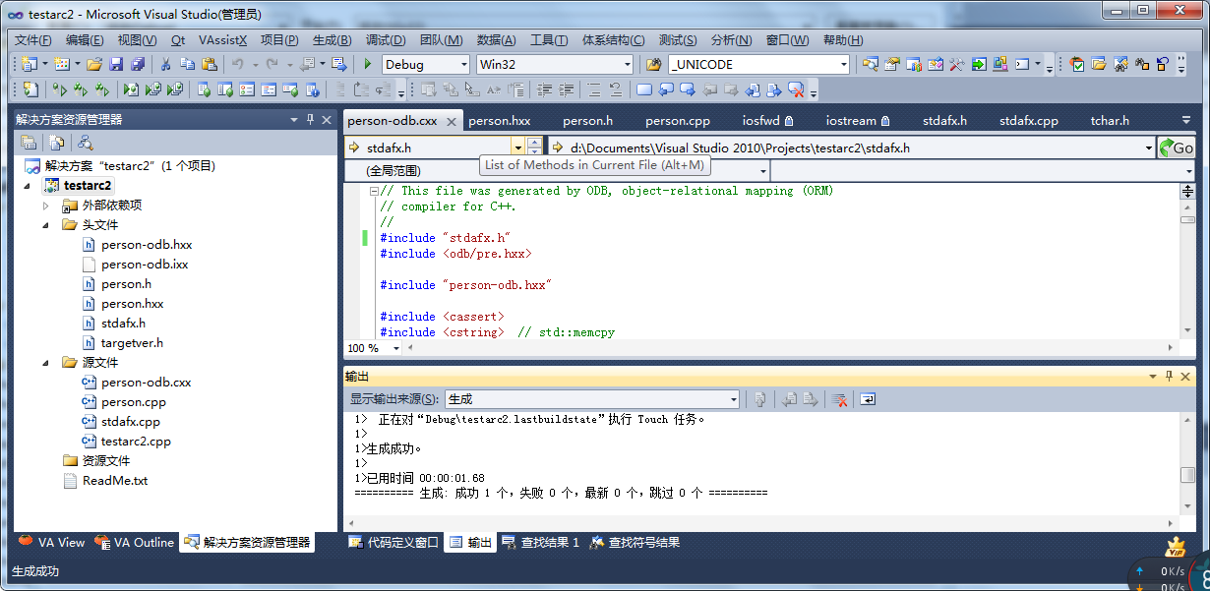1210x591 pixels.
Task: Open the 文件(F) menu
Action: point(32,40)
